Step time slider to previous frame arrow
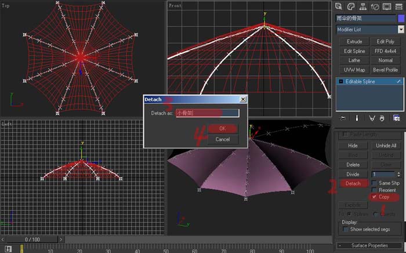This screenshot has height=253, width=406. (3, 239)
